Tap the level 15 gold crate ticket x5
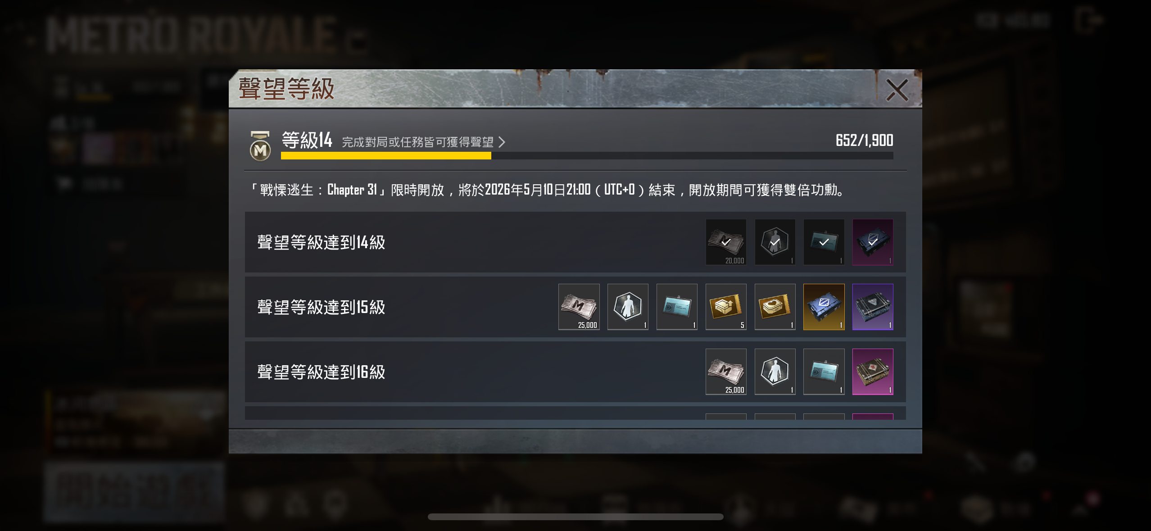 point(726,307)
